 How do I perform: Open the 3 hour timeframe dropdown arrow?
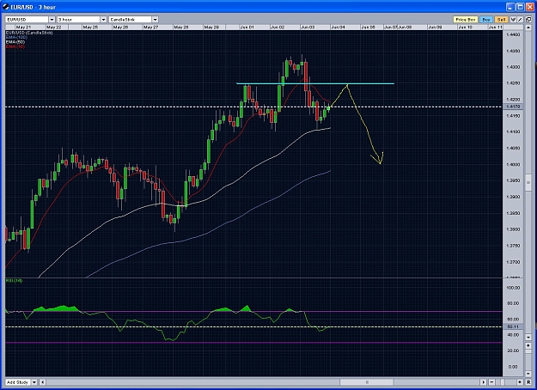coord(103,20)
